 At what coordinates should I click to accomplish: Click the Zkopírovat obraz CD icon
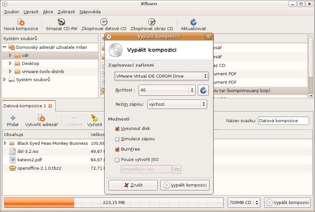pyautogui.click(x=152, y=22)
